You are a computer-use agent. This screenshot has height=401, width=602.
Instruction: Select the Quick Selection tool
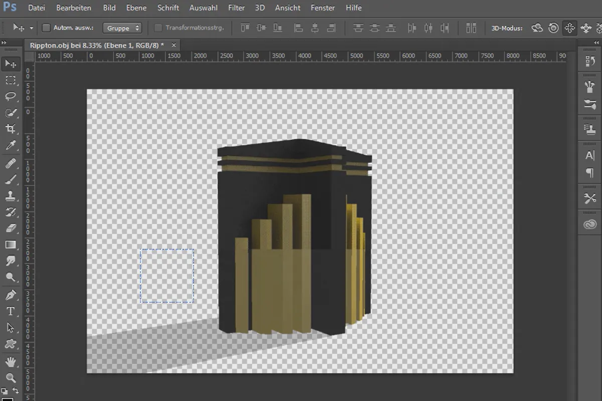[x=11, y=113]
